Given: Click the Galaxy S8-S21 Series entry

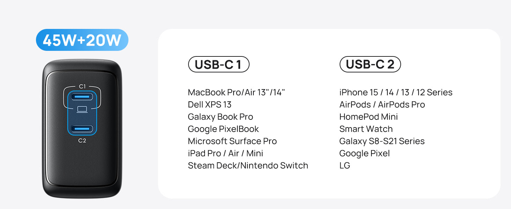Looking at the screenshot, I should click(382, 141).
